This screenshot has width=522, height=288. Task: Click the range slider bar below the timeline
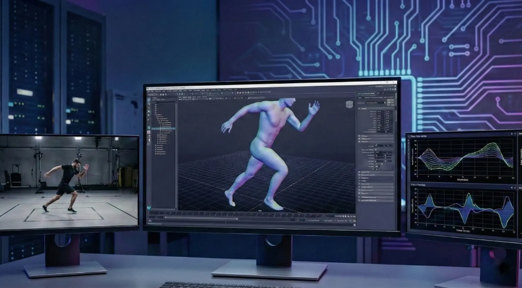201,218
